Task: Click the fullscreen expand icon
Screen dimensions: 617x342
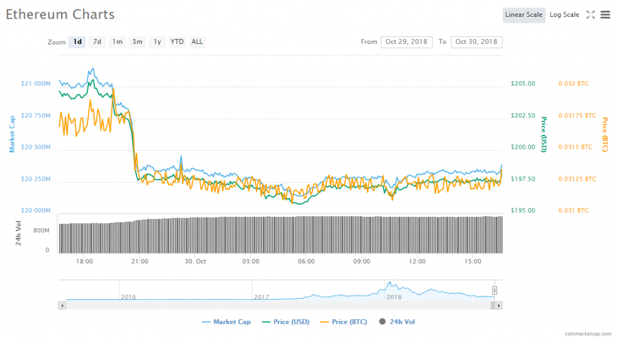Action: (x=590, y=15)
